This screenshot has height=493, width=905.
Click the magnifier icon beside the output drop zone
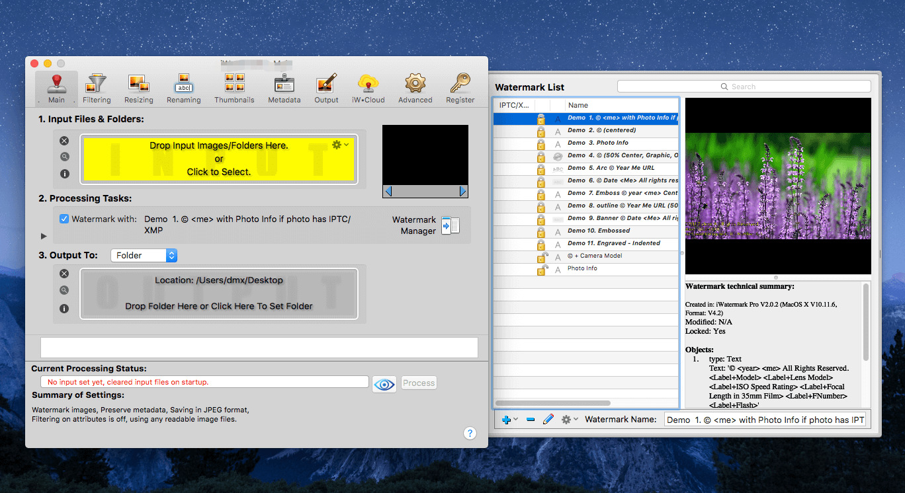pyautogui.click(x=64, y=290)
